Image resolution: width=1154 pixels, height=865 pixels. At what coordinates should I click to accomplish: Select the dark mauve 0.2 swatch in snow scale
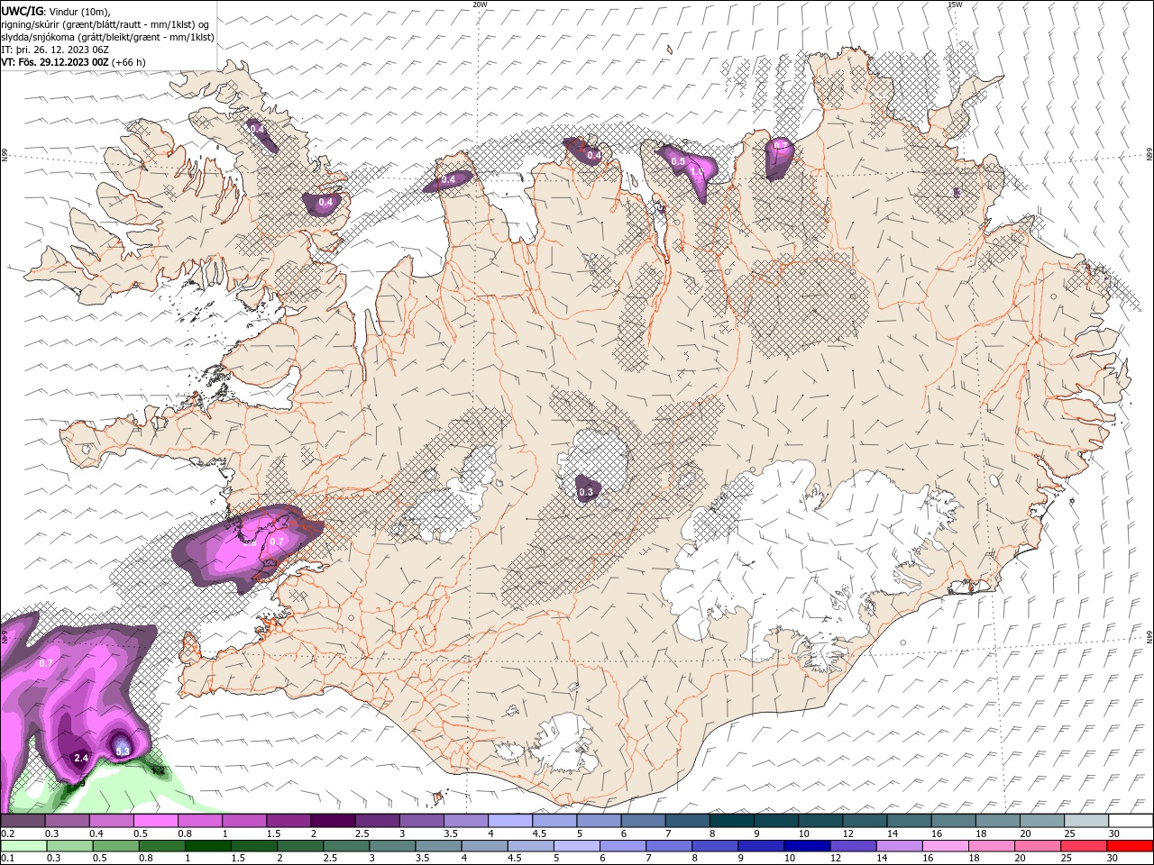tap(23, 821)
